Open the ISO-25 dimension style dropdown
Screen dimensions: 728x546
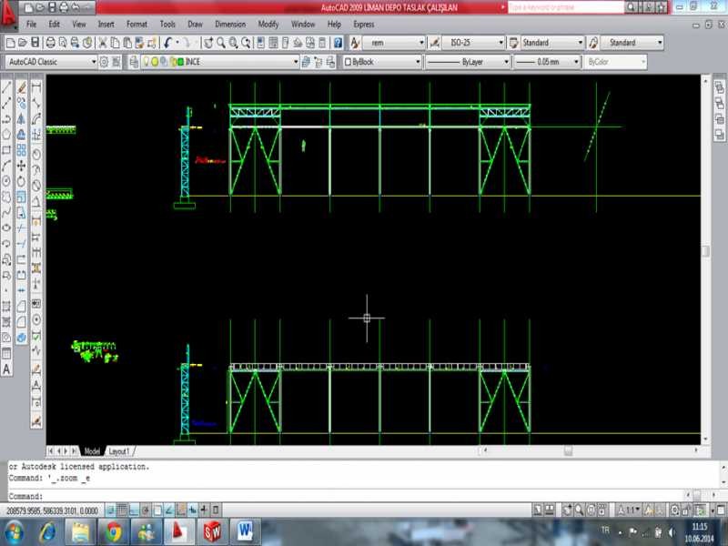point(500,43)
